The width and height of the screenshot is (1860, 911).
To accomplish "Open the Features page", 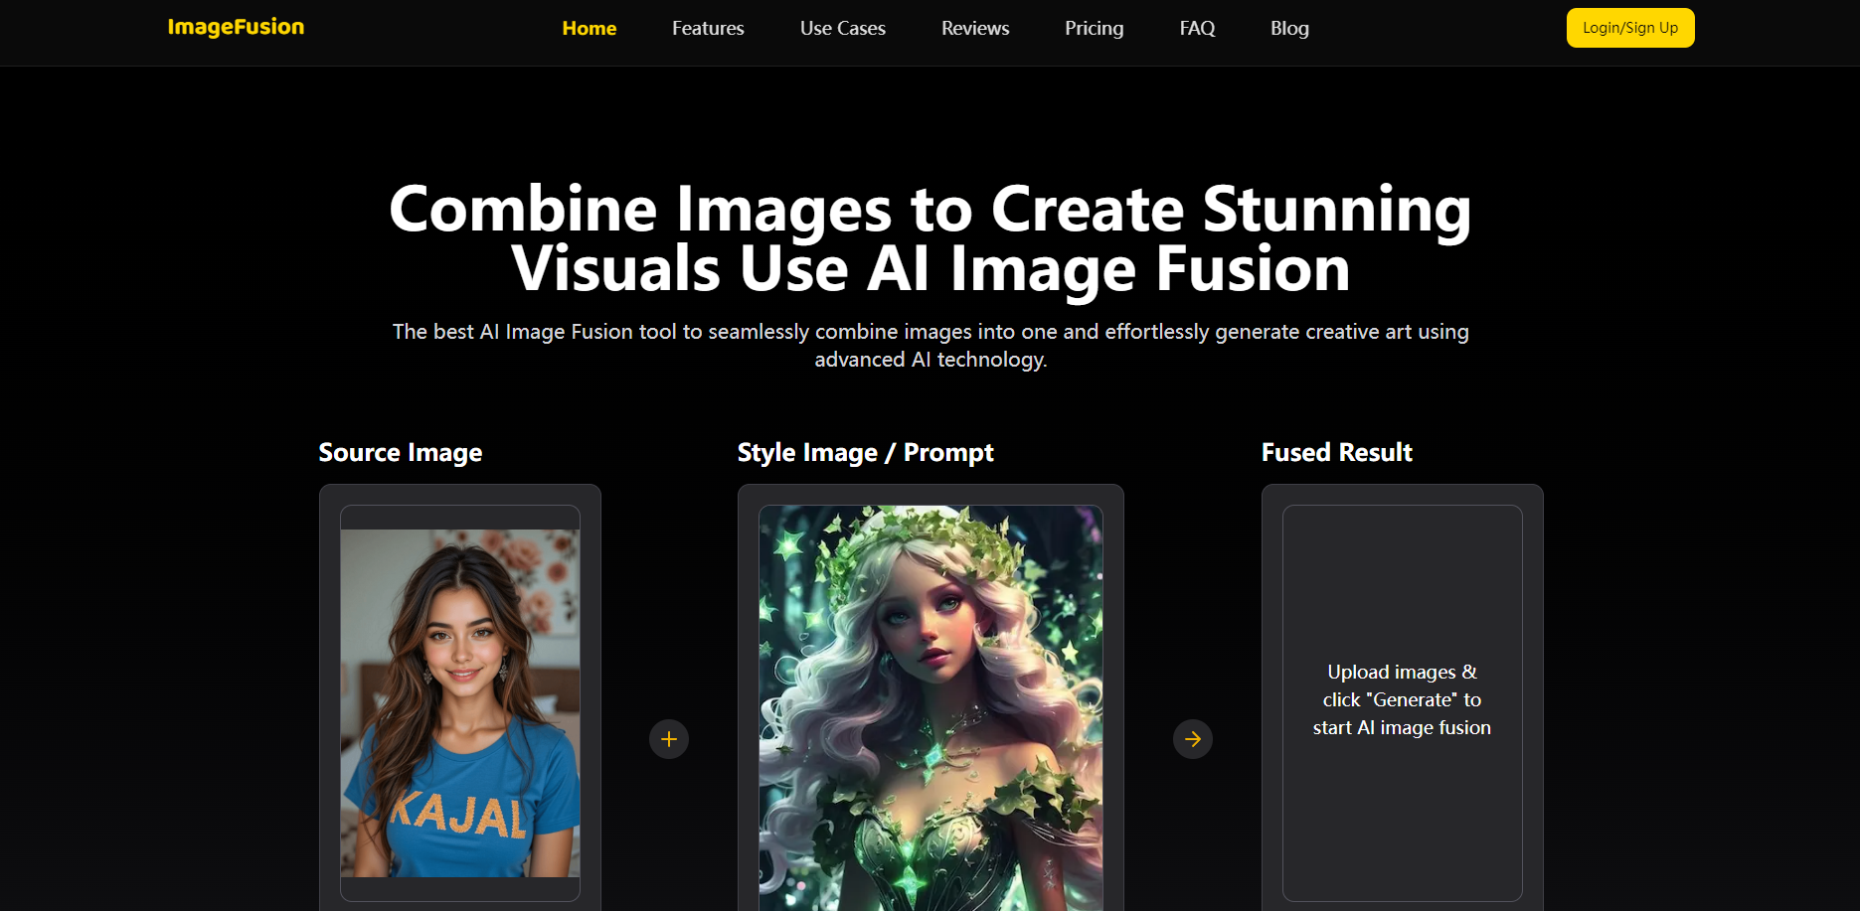I will (x=707, y=28).
